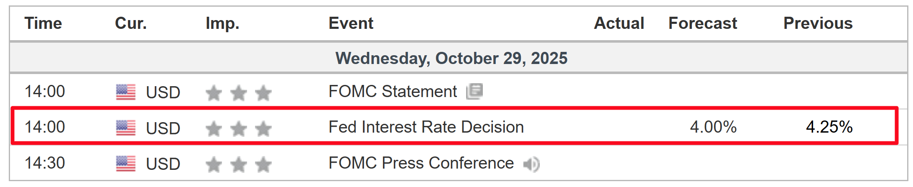Viewport: 913px width, 187px height.
Task: Click the 4.00% forecast value
Action: 713,127
